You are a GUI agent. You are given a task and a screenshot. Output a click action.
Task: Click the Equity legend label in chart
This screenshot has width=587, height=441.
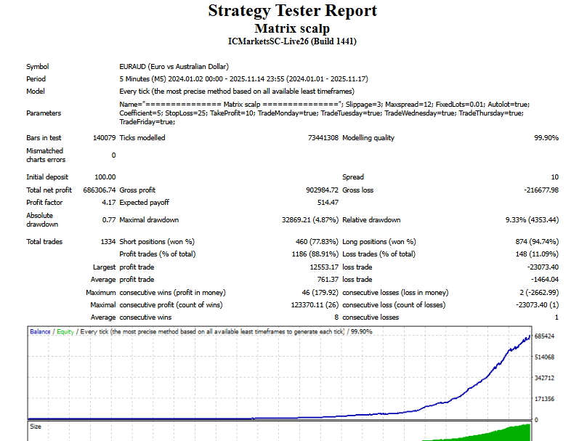[65, 332]
